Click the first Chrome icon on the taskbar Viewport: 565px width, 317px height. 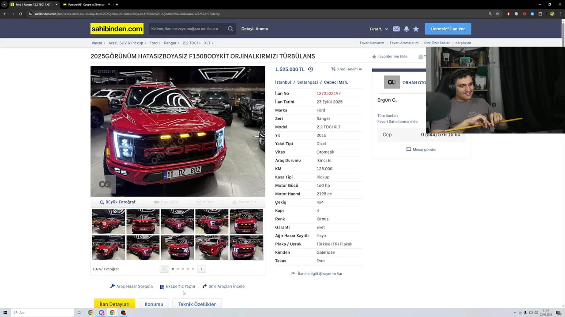[x=90, y=313]
